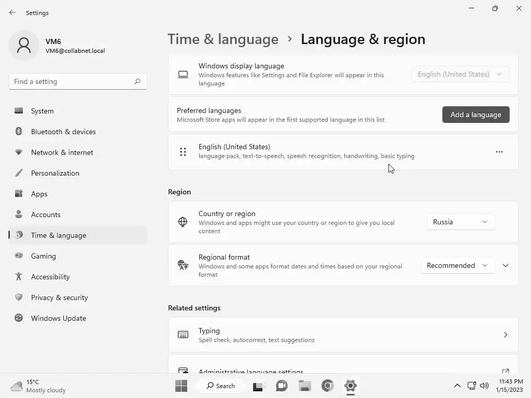The image size is (531, 398).
Task: Click the drag handle for English (United States)
Action: pyautogui.click(x=183, y=152)
